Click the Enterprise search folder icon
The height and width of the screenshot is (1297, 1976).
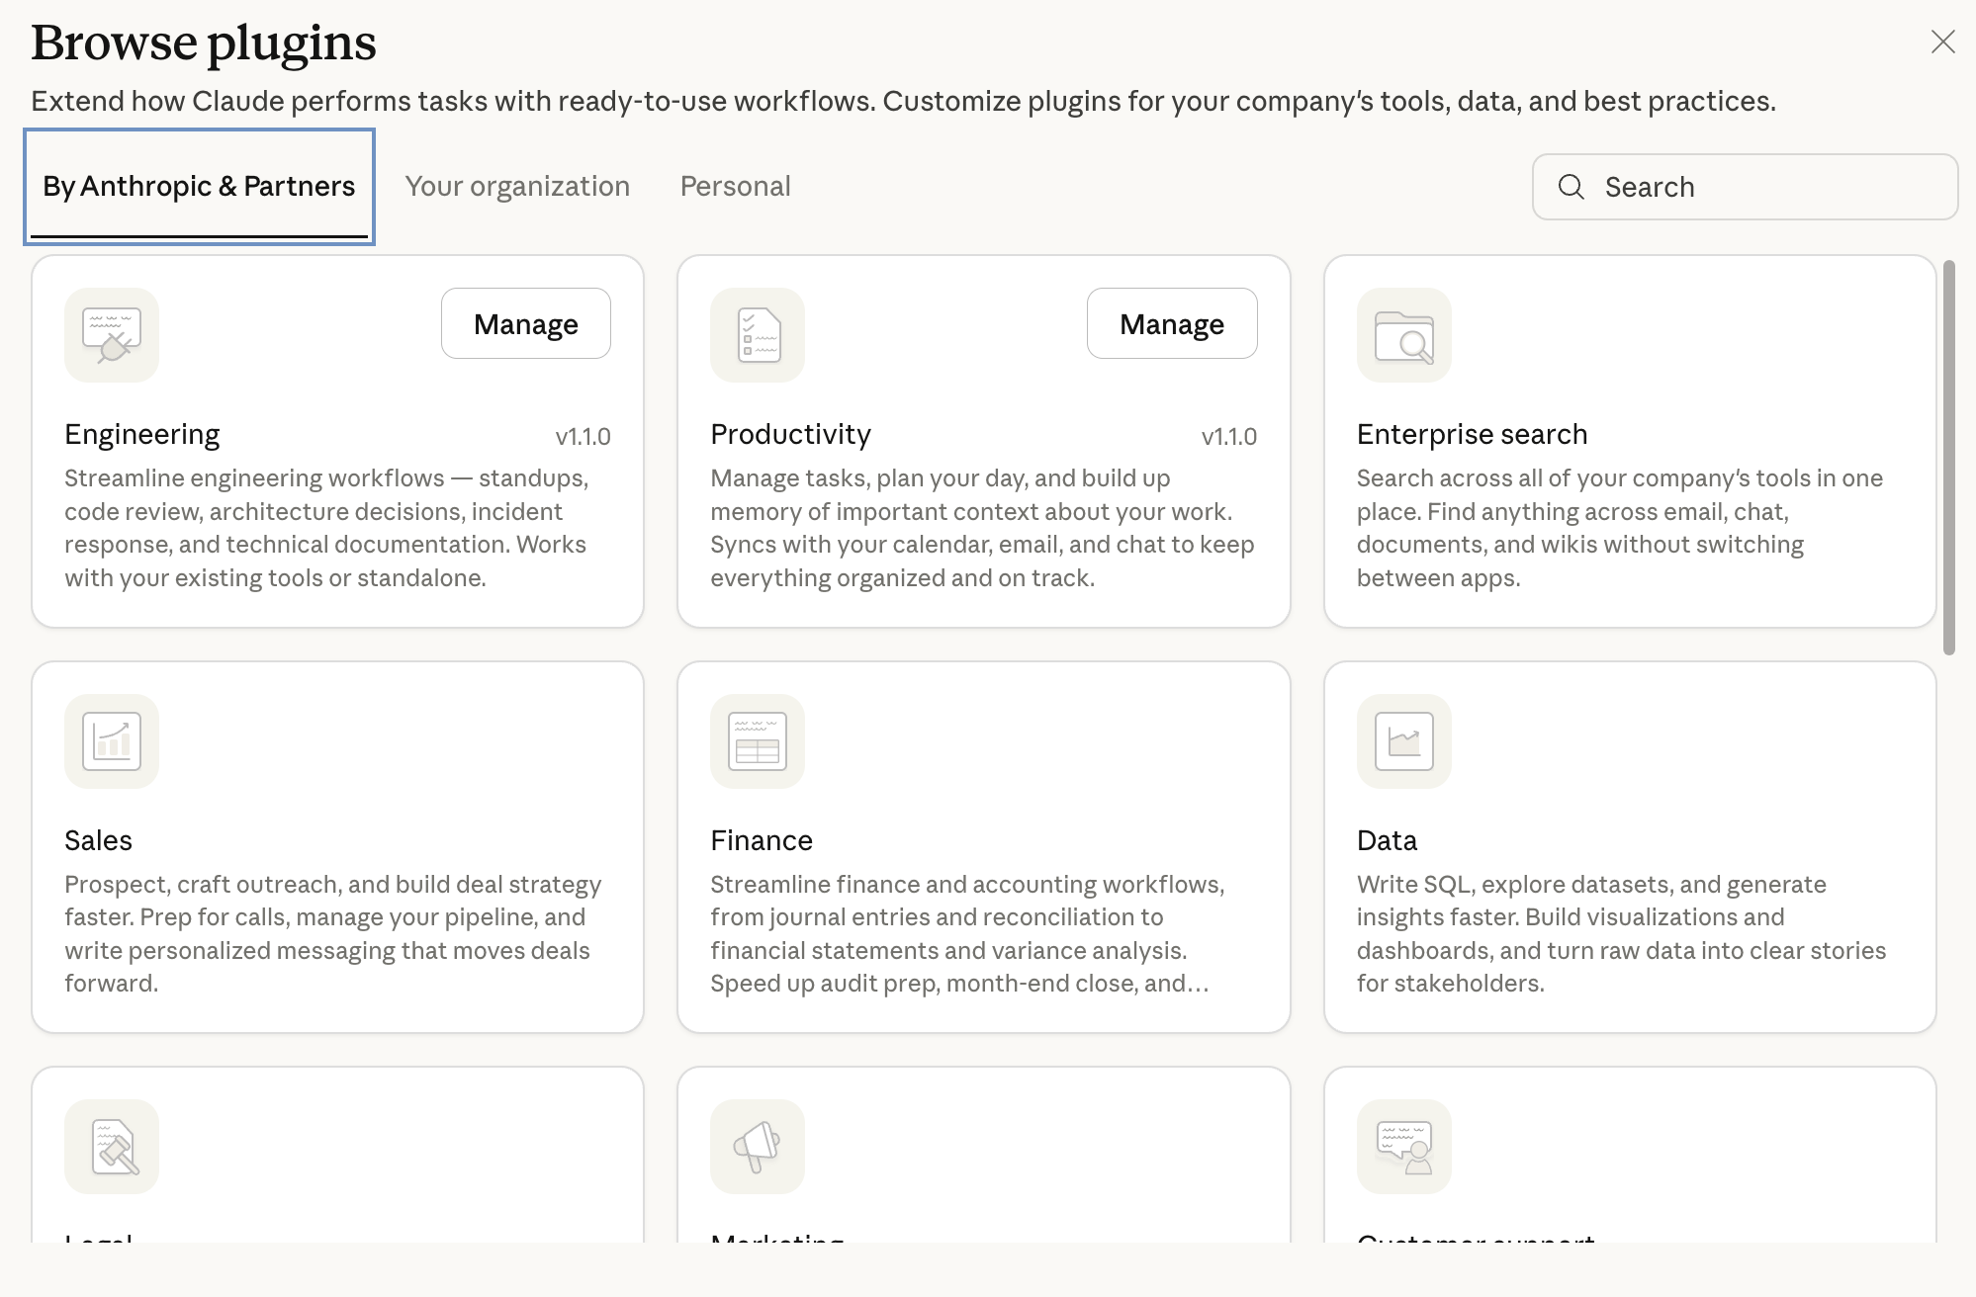pyautogui.click(x=1403, y=335)
